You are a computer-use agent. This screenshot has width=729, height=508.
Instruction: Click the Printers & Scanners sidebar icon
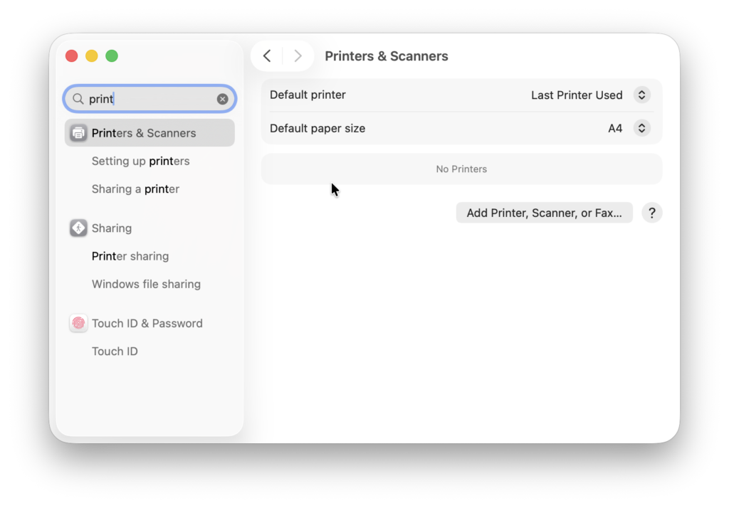tap(78, 132)
